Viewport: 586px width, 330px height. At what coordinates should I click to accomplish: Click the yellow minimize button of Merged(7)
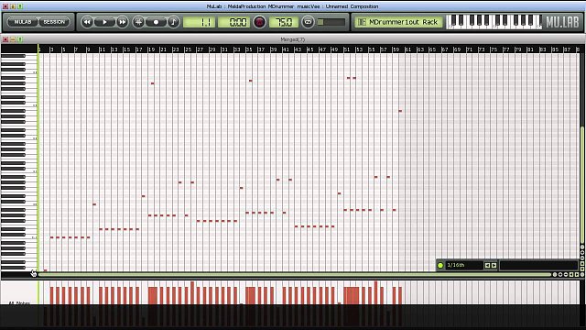(13, 39)
